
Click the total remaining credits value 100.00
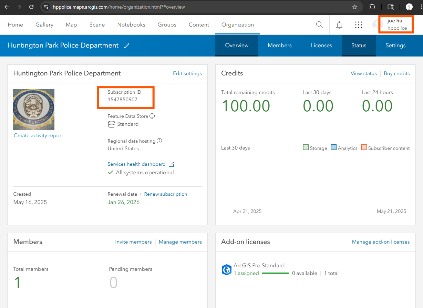(x=246, y=106)
